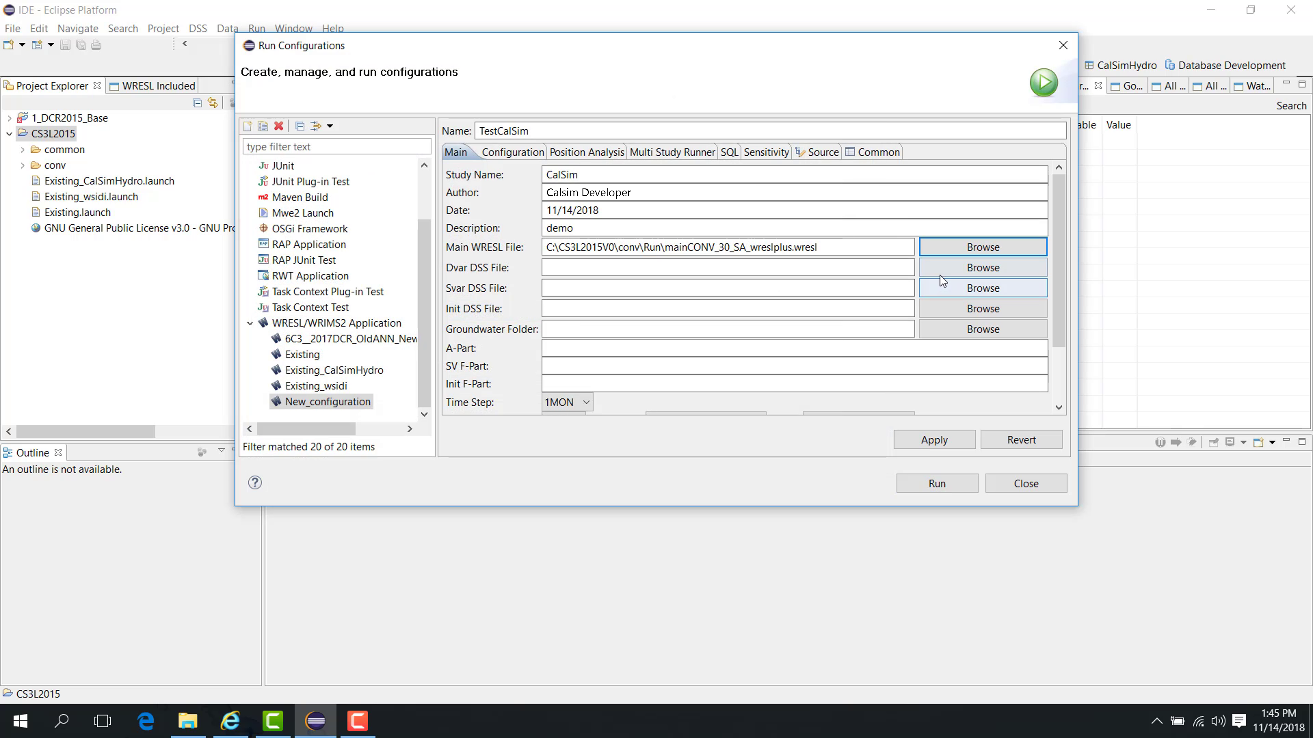Click the Print toolbar icon
This screenshot has height=738, width=1313.
pos(96,45)
